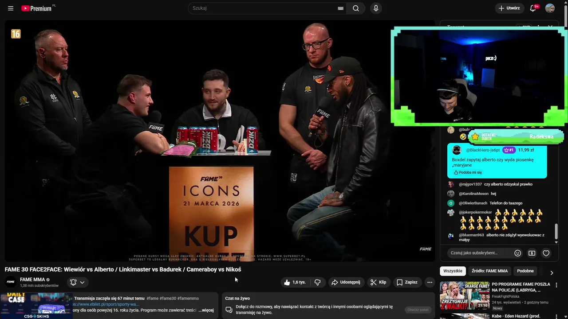The width and height of the screenshot is (568, 319).
Task: Open the #fame30 hashtag
Action: 167,298
